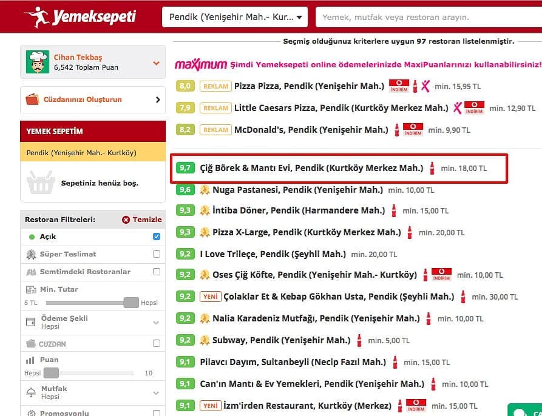Open Çiğ Börek & Mantı Evi link

pyautogui.click(x=311, y=168)
